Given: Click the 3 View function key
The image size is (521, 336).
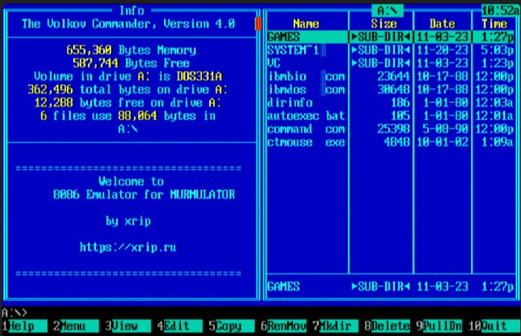Looking at the screenshot, I should coord(128,326).
